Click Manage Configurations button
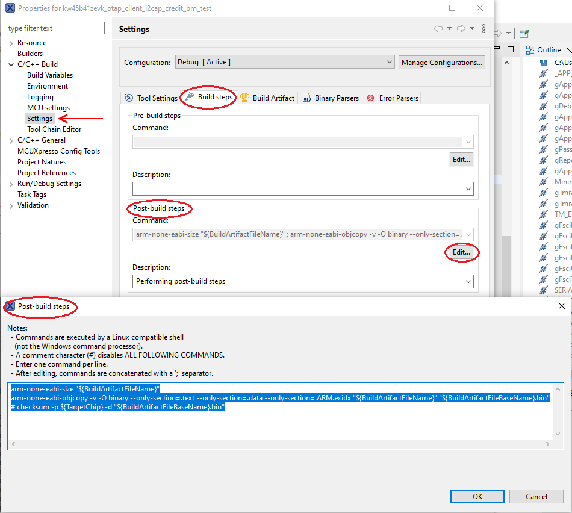Viewport: 572px width, 513px height. tap(441, 62)
